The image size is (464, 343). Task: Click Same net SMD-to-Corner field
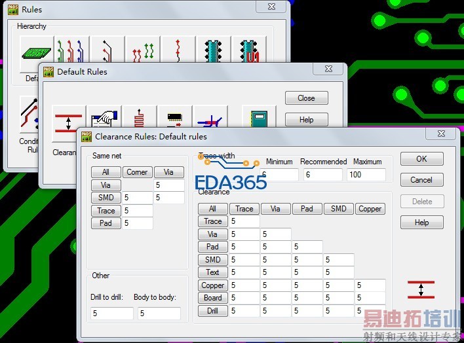[x=138, y=198]
